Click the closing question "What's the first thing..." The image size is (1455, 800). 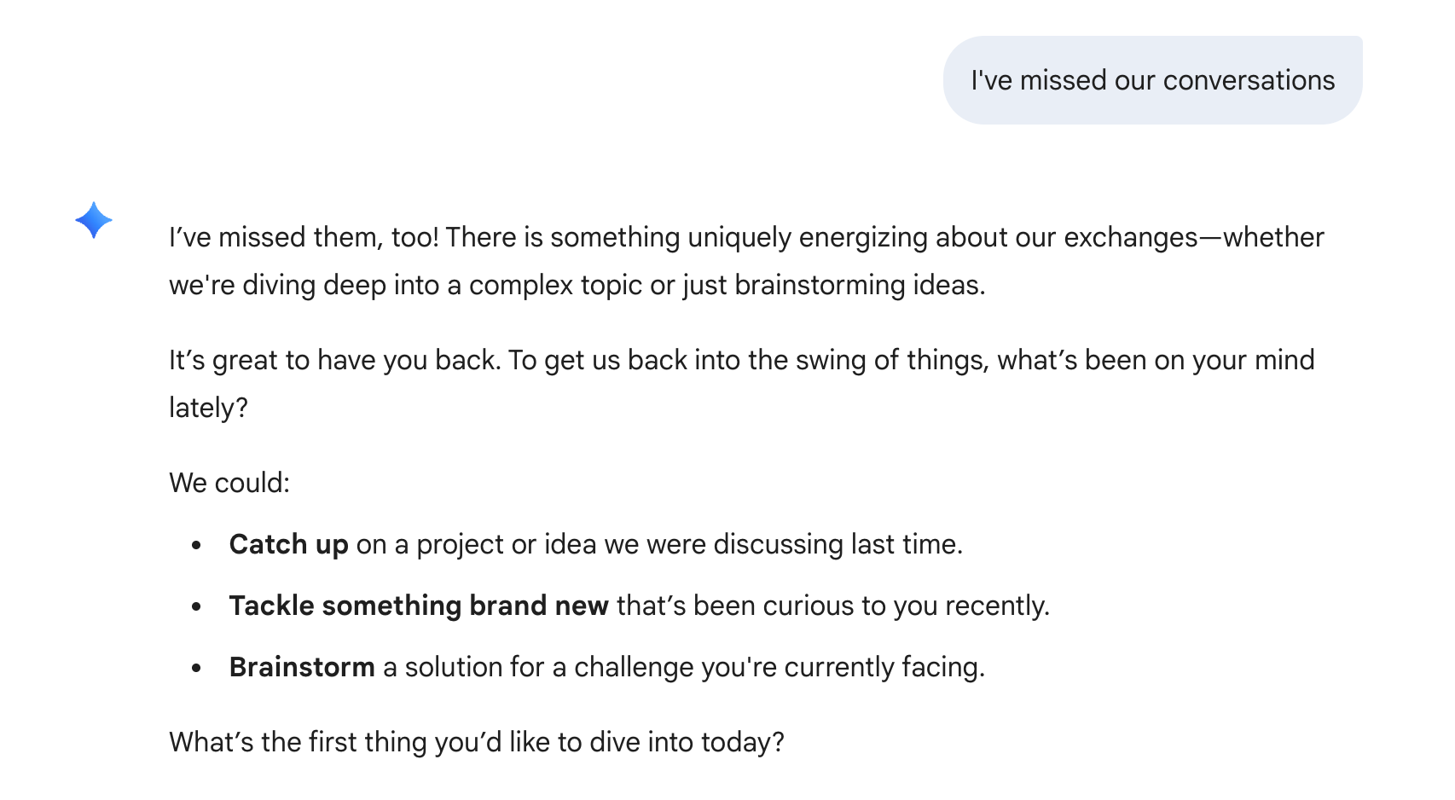tap(476, 742)
